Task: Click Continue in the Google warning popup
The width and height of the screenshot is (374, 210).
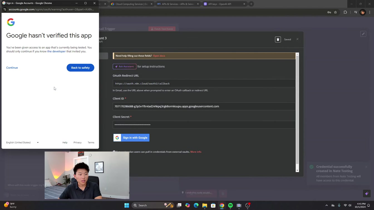Action: click(x=12, y=68)
